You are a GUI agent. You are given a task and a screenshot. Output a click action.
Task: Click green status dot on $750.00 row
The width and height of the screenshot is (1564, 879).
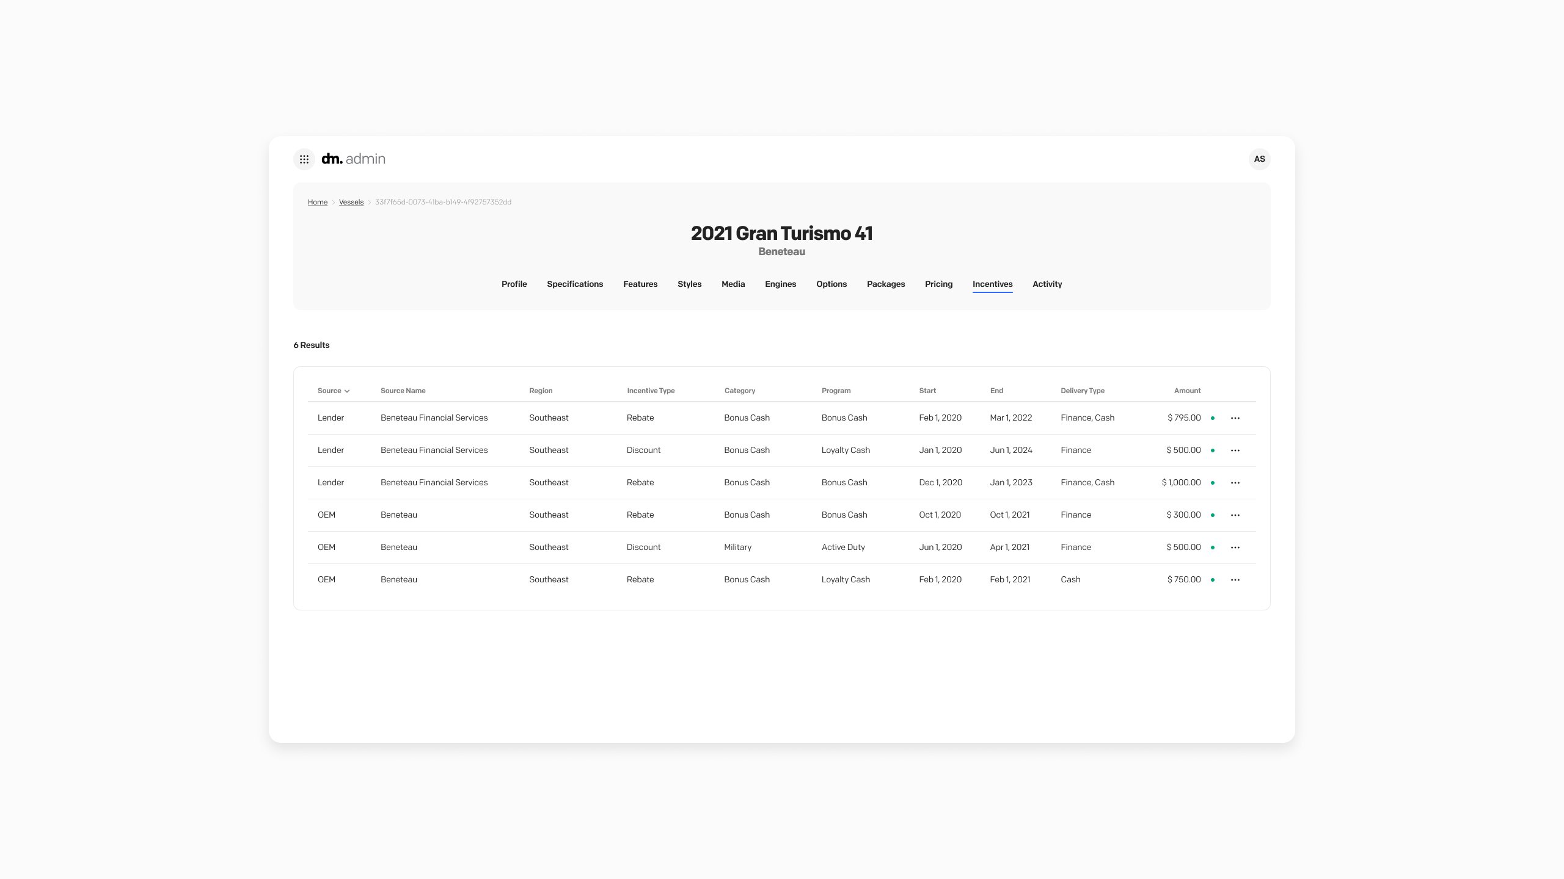(x=1213, y=580)
